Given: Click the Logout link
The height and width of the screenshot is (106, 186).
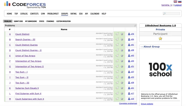Looking at the screenshot, I should click(x=178, y=5).
